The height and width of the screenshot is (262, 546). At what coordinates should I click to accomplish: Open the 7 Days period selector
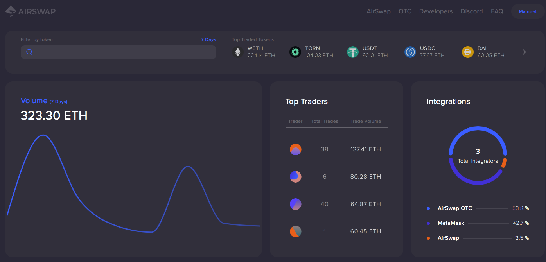coord(208,39)
